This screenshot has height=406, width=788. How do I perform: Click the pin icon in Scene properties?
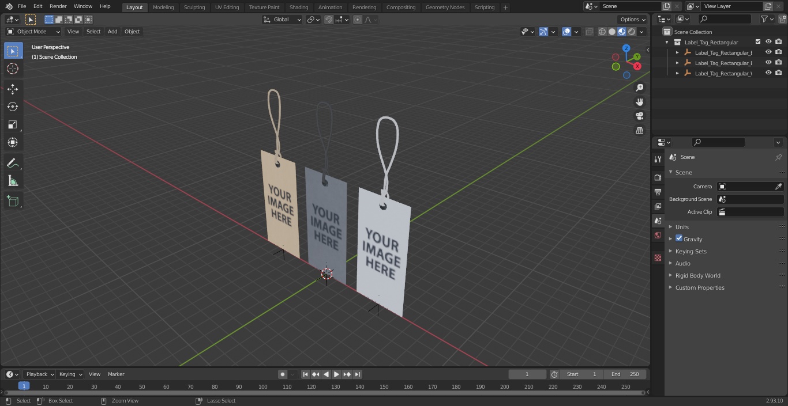[x=778, y=157]
